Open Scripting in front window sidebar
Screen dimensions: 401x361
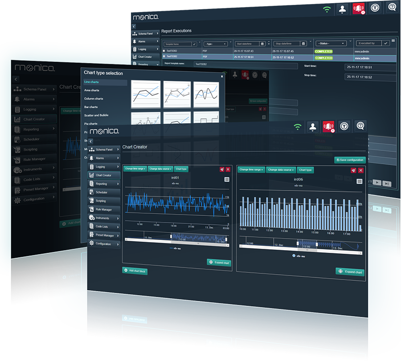point(104,201)
